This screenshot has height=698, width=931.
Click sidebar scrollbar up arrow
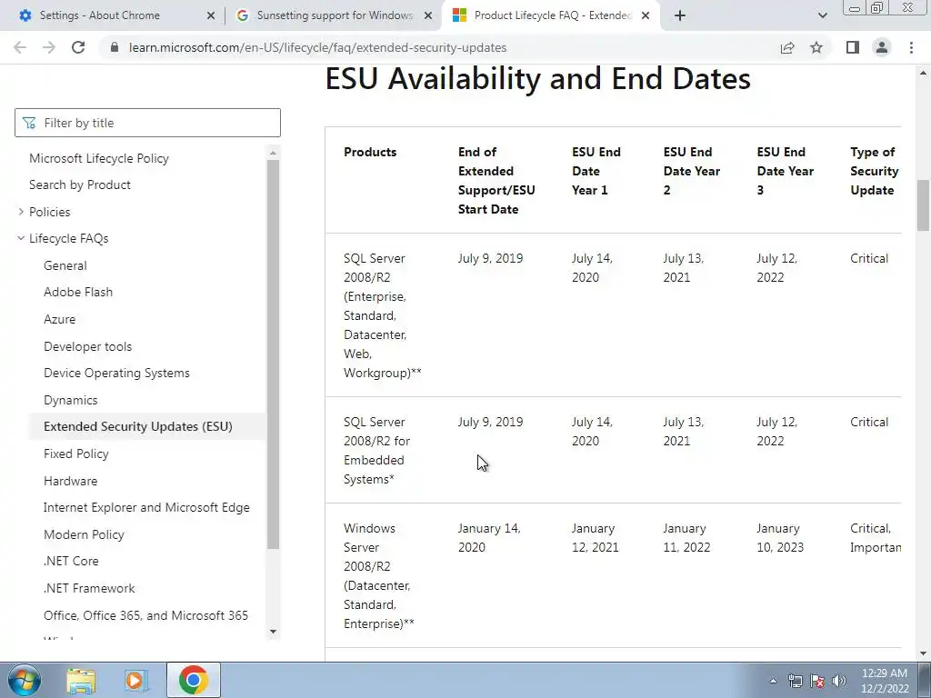pos(273,153)
